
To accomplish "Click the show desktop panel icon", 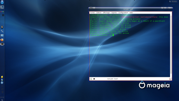I will tap(2, 7).
